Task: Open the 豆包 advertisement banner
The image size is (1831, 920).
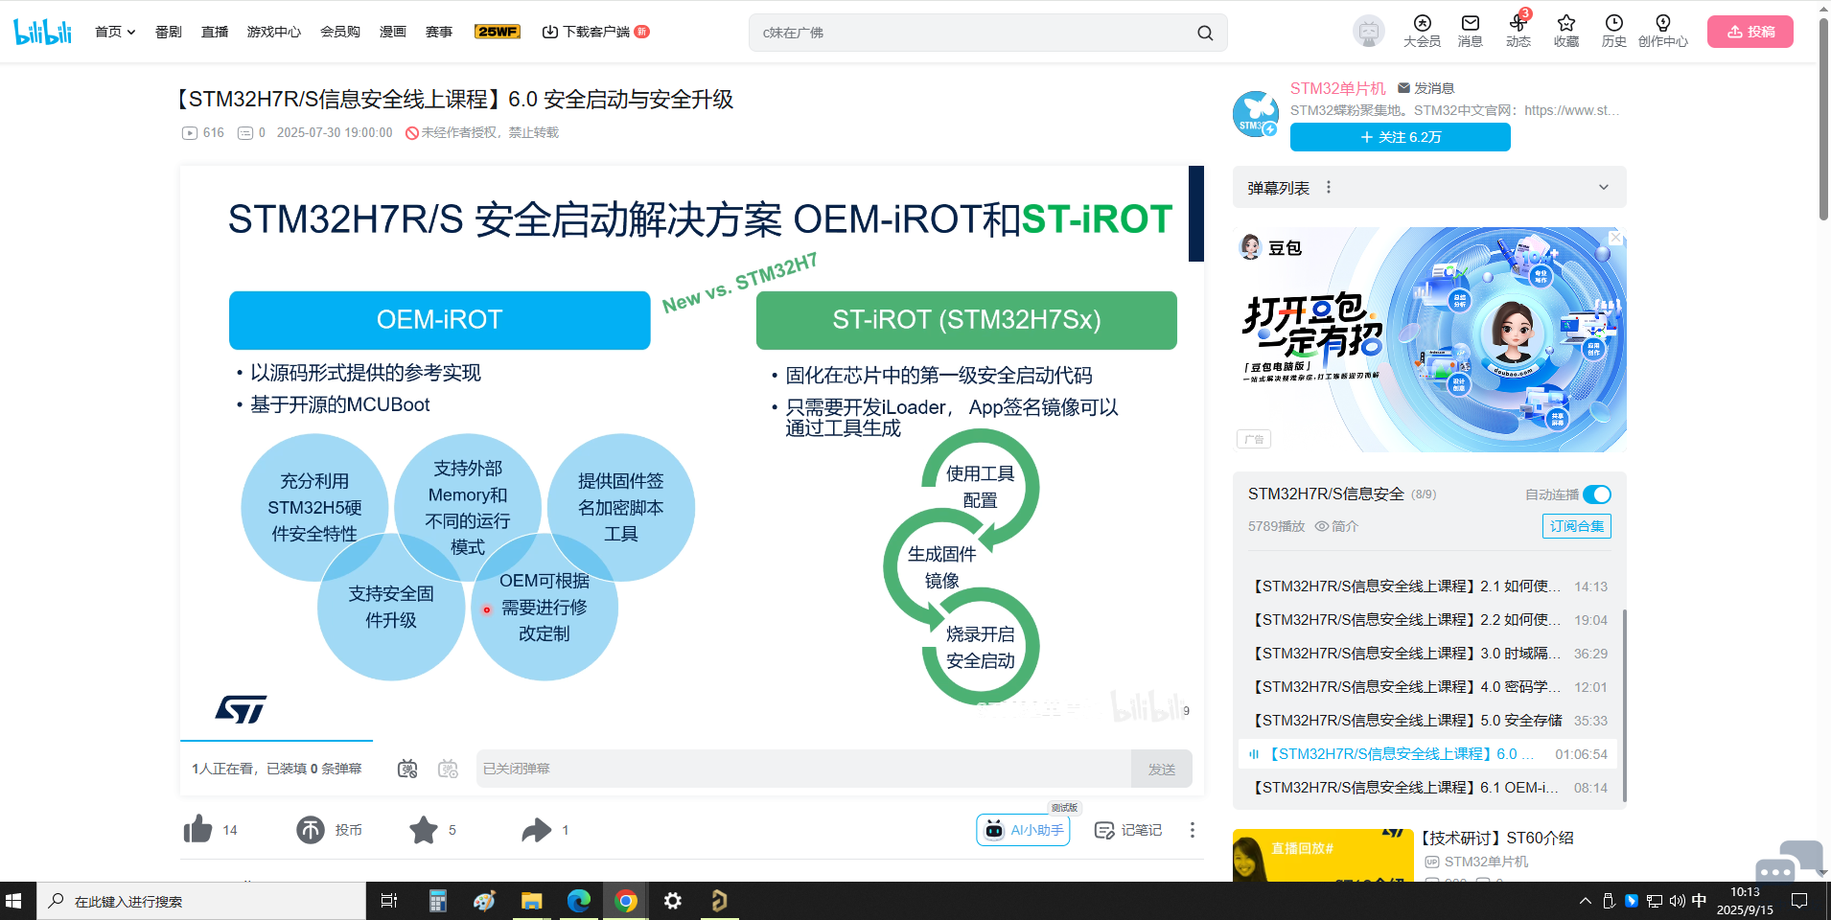Action: pos(1429,339)
